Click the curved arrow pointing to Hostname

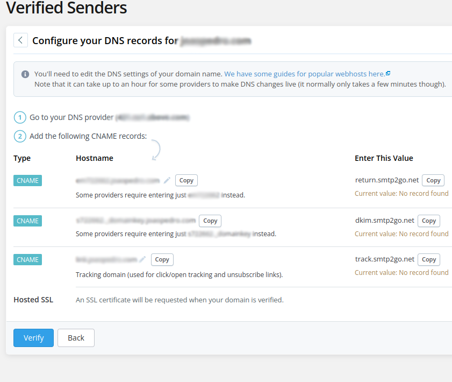click(x=156, y=150)
